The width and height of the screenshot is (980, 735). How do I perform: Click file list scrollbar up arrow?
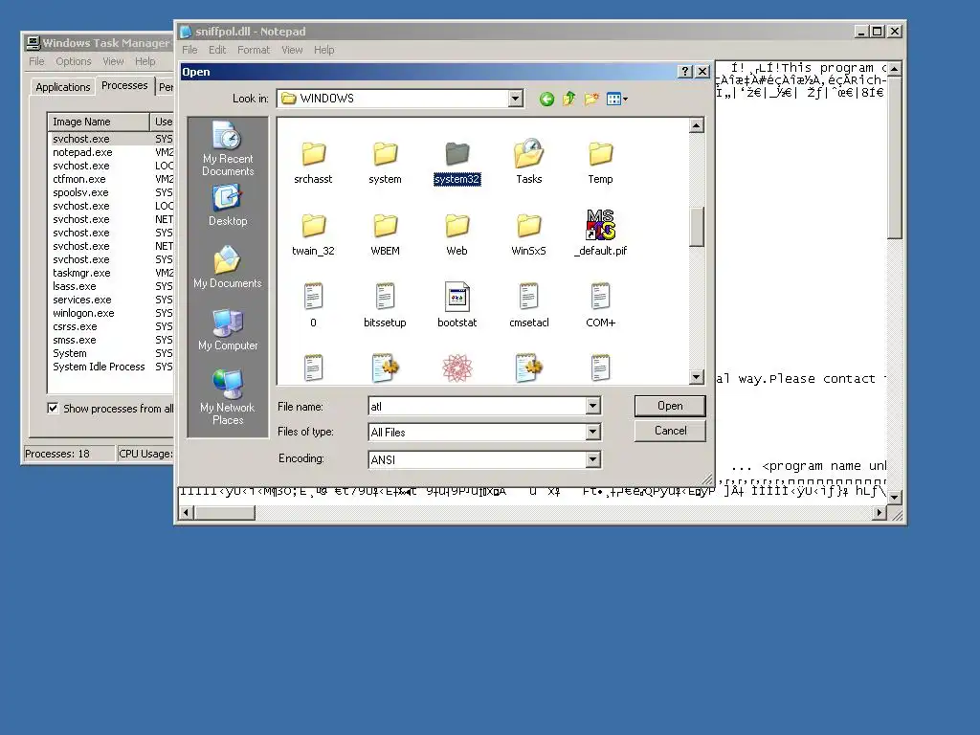pos(697,125)
